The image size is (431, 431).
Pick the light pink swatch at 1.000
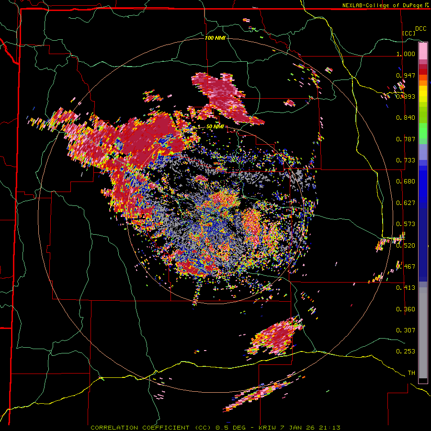tap(423, 51)
